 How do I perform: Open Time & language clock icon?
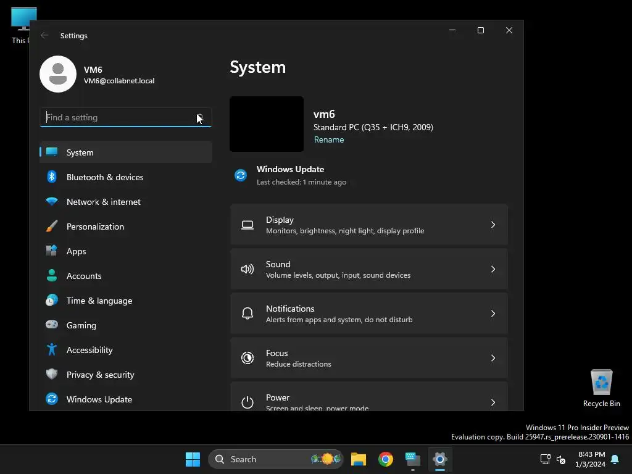click(52, 301)
